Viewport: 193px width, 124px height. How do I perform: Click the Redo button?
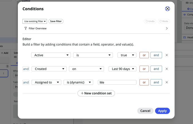tap(164, 21)
